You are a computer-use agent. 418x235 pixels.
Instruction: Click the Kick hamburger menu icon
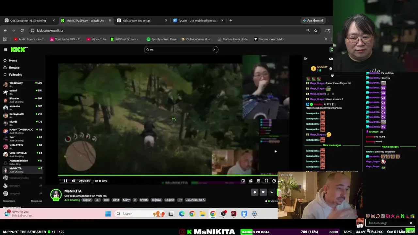[6, 50]
